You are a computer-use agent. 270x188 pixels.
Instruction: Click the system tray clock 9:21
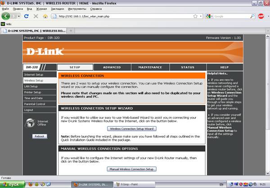(x=263, y=184)
